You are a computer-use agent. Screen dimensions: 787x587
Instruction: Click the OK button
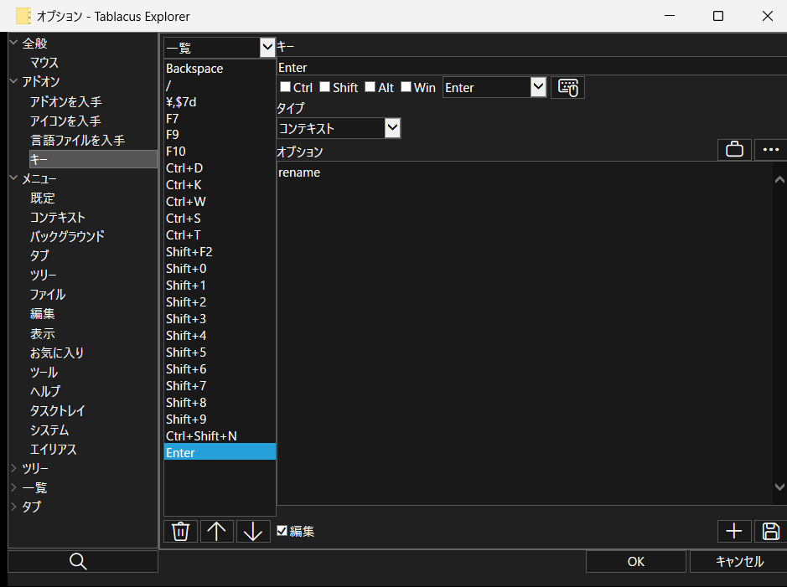[635, 562]
